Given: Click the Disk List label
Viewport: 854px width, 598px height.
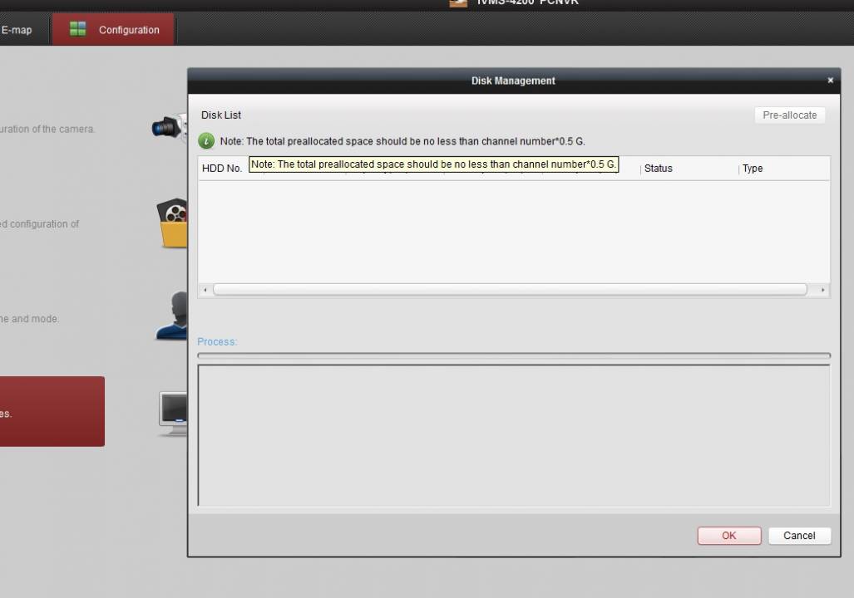Looking at the screenshot, I should point(220,115).
